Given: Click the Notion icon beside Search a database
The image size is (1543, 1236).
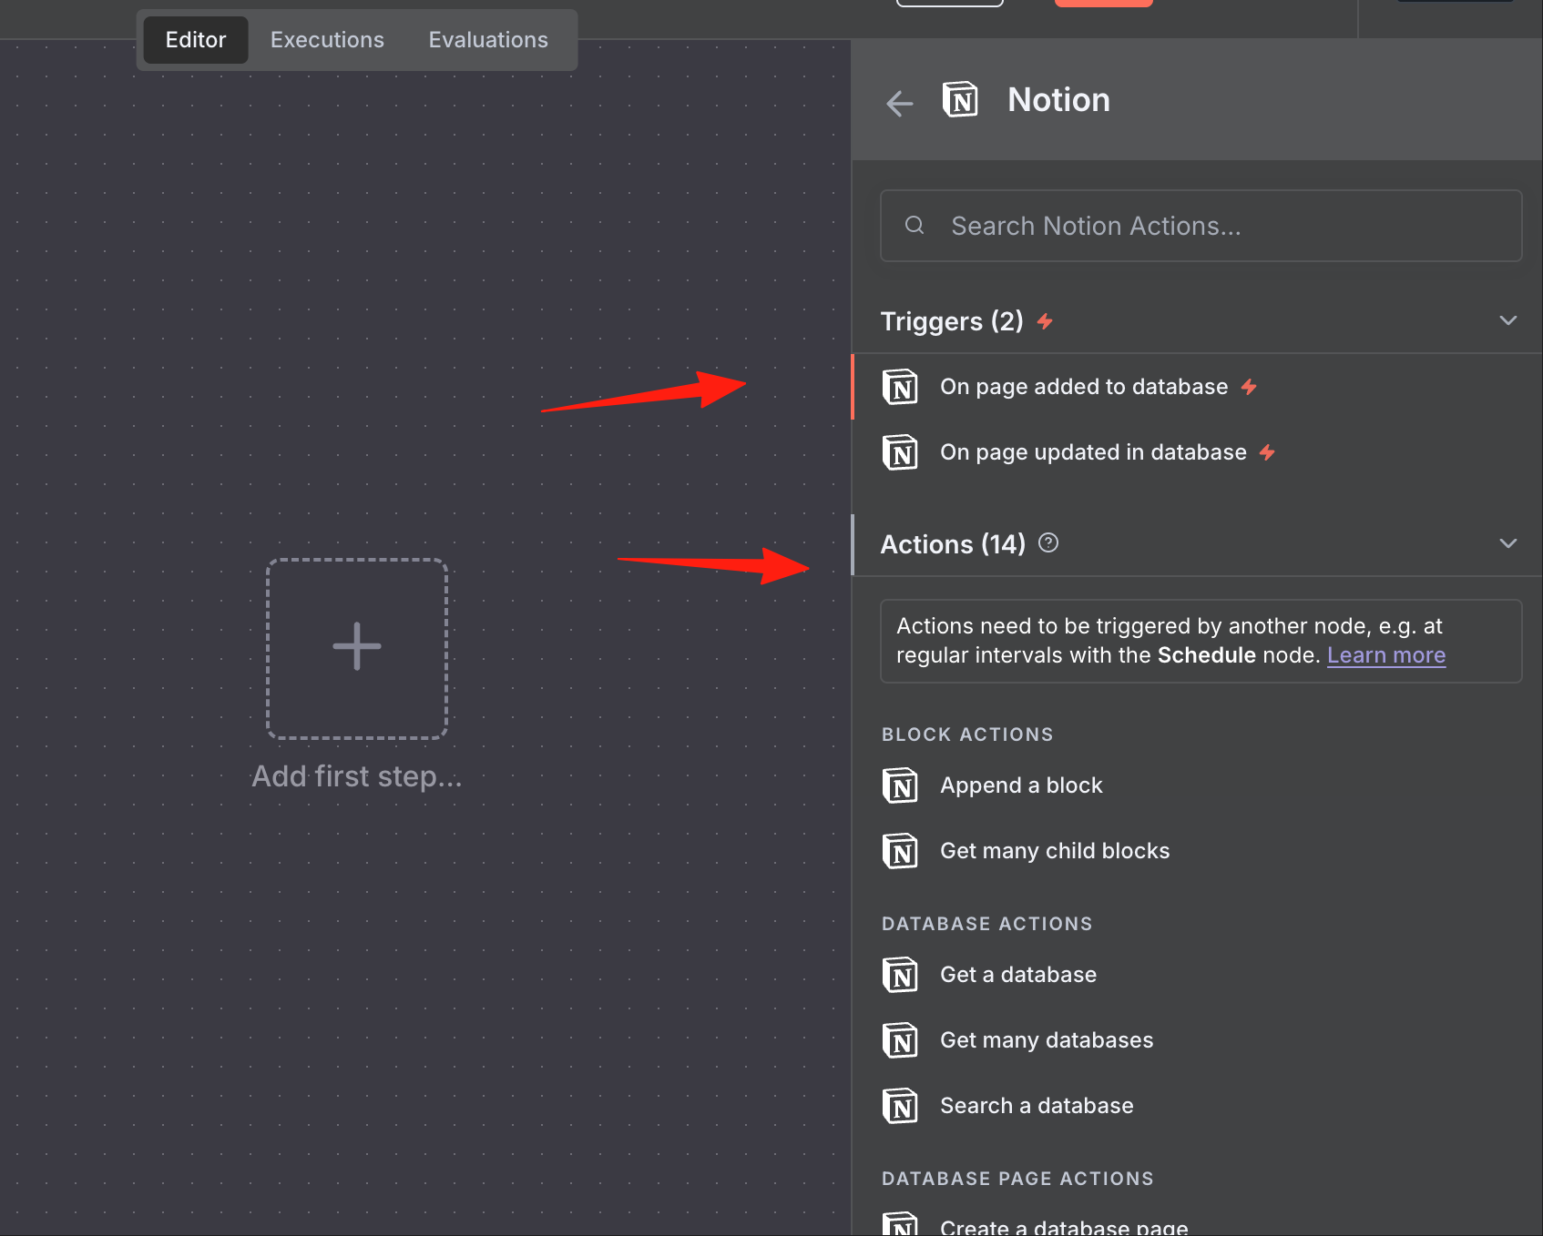Looking at the screenshot, I should pos(900,1106).
